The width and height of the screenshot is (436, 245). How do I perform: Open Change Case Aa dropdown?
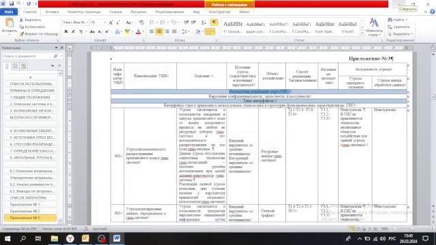[x=129, y=22]
